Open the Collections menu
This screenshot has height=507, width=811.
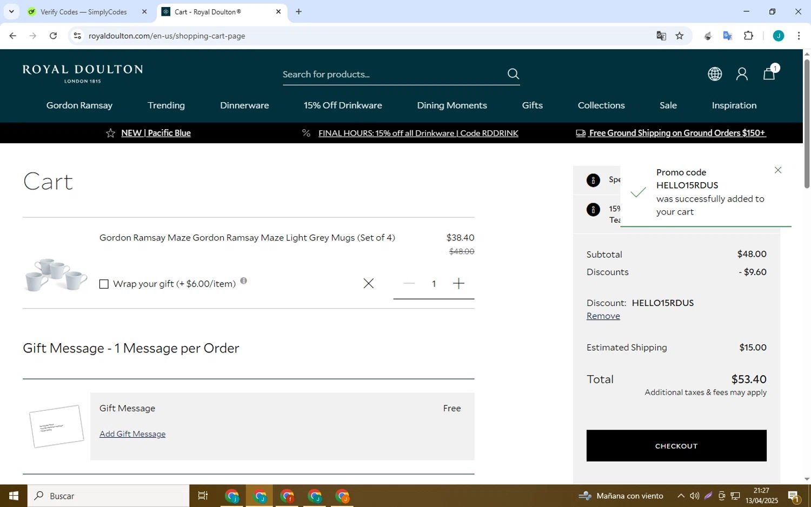point(601,105)
